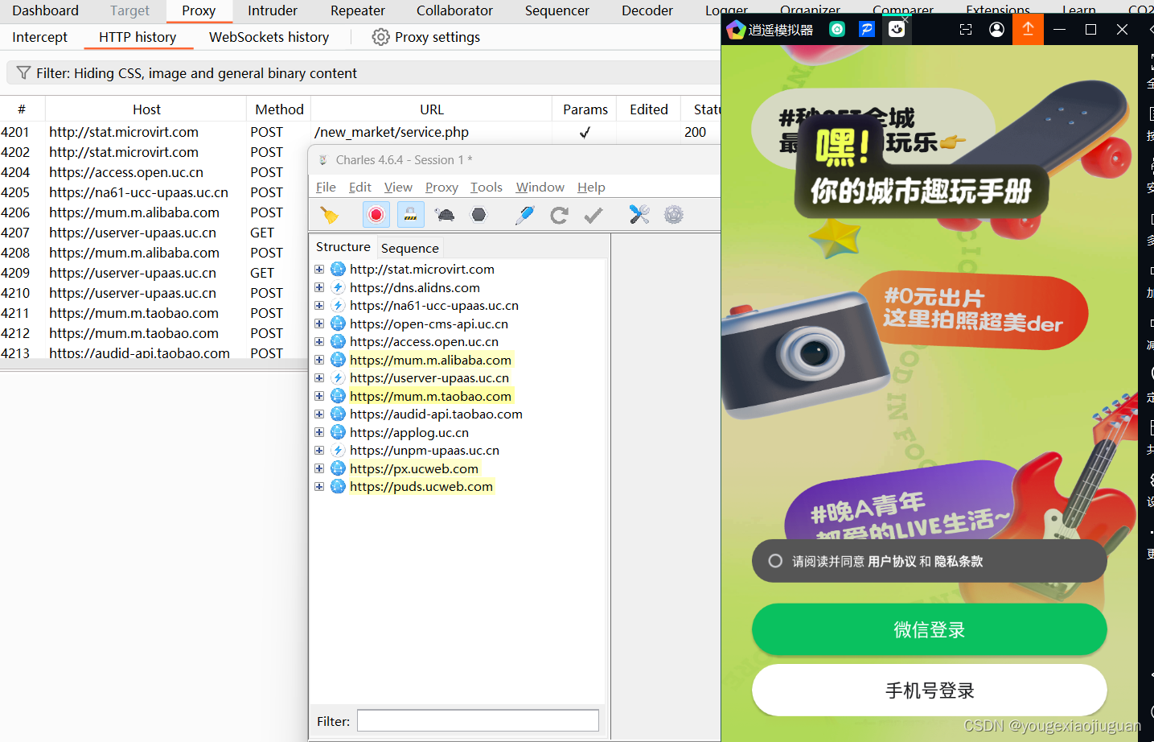This screenshot has width=1154, height=742.
Task: Click the orange upload icon in emulator title bar
Action: tap(1028, 30)
